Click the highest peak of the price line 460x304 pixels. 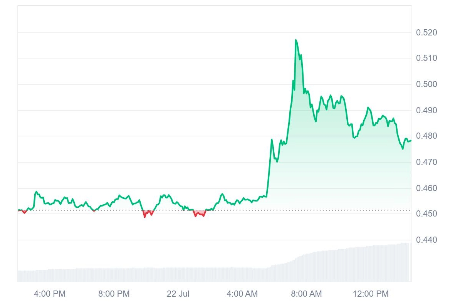295,40
